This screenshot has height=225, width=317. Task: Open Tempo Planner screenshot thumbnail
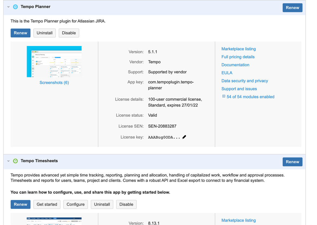tap(54, 61)
